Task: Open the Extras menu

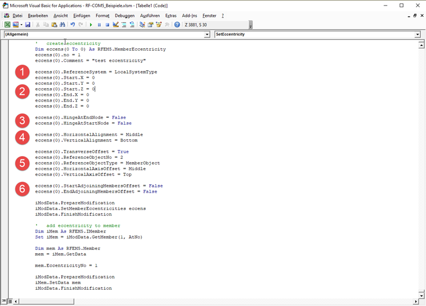Action: 170,16
